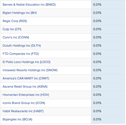
Task: Open FTD Companies Inc (FTD) link
Action: tap(21, 54)
